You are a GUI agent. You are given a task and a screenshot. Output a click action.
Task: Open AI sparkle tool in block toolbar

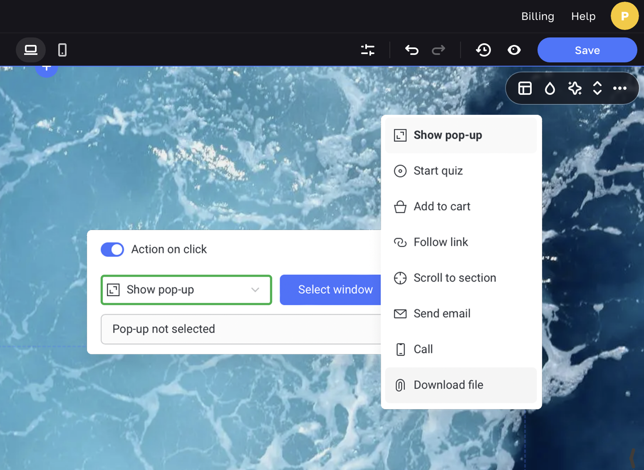pos(575,88)
